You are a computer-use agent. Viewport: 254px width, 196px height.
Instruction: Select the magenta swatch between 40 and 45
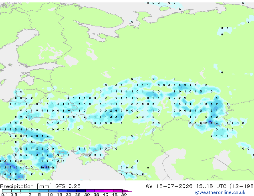(109, 191)
